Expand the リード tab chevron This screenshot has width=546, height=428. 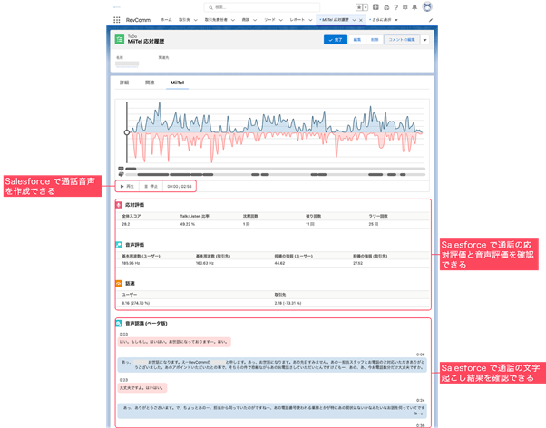280,20
